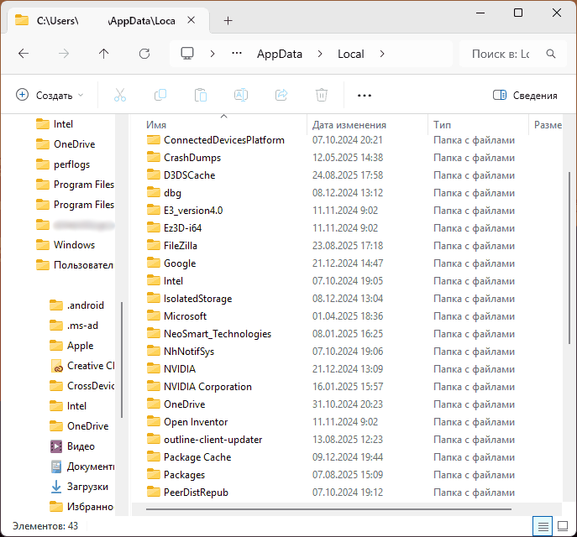This screenshot has width=577, height=537.
Task: Go up one folder level
Action: (x=104, y=54)
